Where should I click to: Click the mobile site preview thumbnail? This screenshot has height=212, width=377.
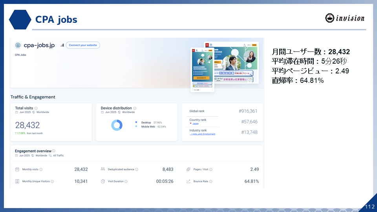pyautogui.click(x=203, y=70)
